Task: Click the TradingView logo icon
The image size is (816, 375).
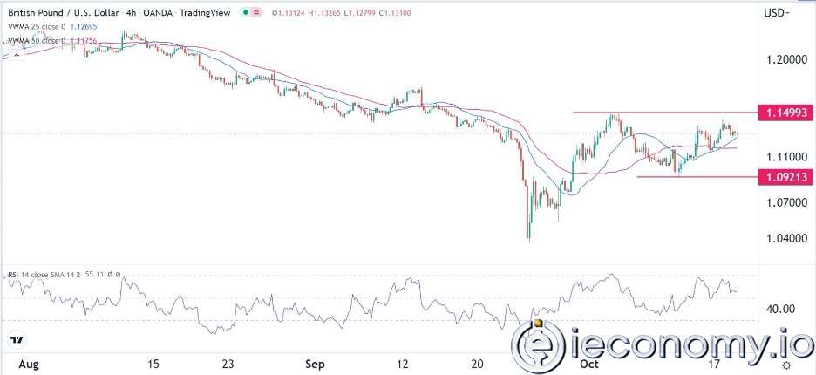Action: tap(16, 339)
